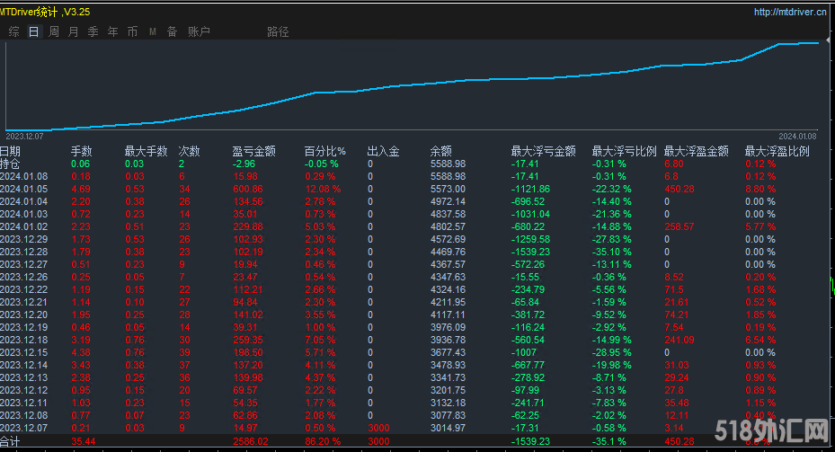Select the 币 currency tab
This screenshot has width=835, height=452.
(x=132, y=31)
